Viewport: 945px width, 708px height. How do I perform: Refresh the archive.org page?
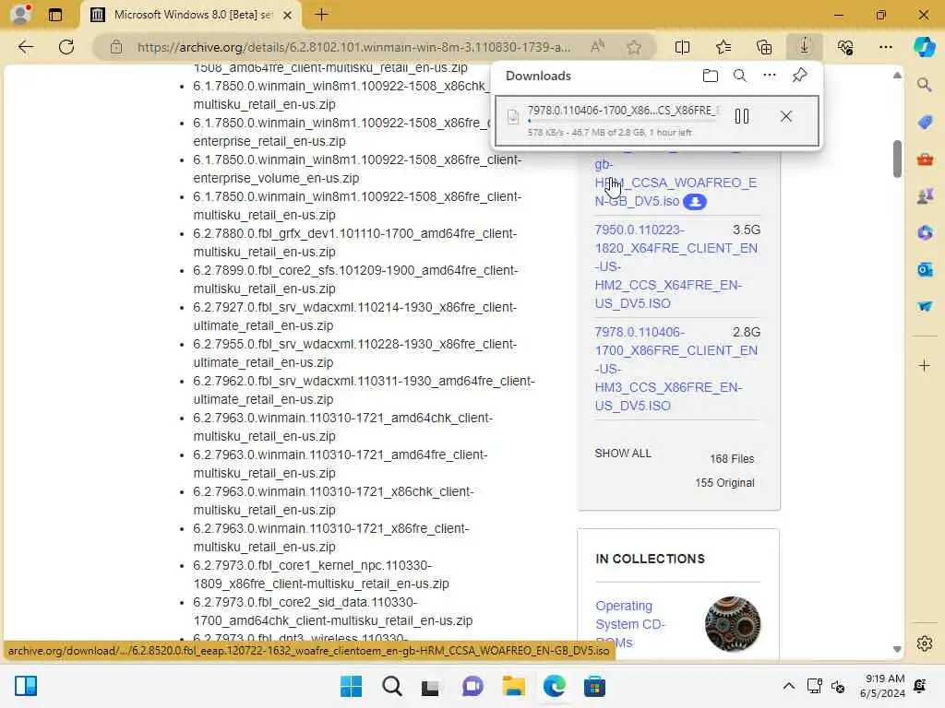click(x=66, y=47)
